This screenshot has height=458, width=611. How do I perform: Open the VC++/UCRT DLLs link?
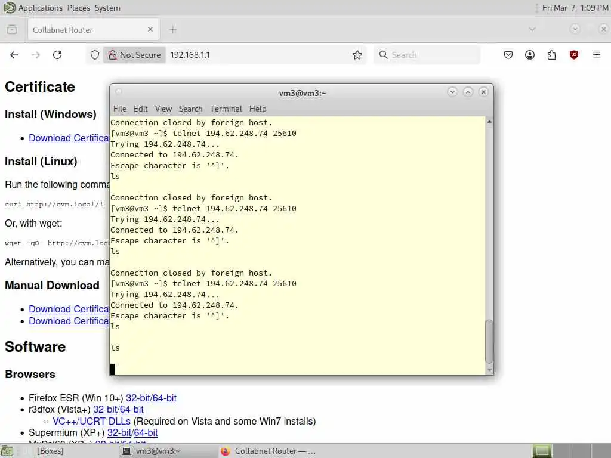point(91,421)
